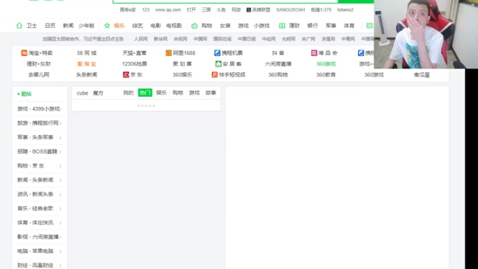The image size is (478, 269).
Task: Click the orange Taobao icon next to 淘宝·特卖
Action: 24,53
